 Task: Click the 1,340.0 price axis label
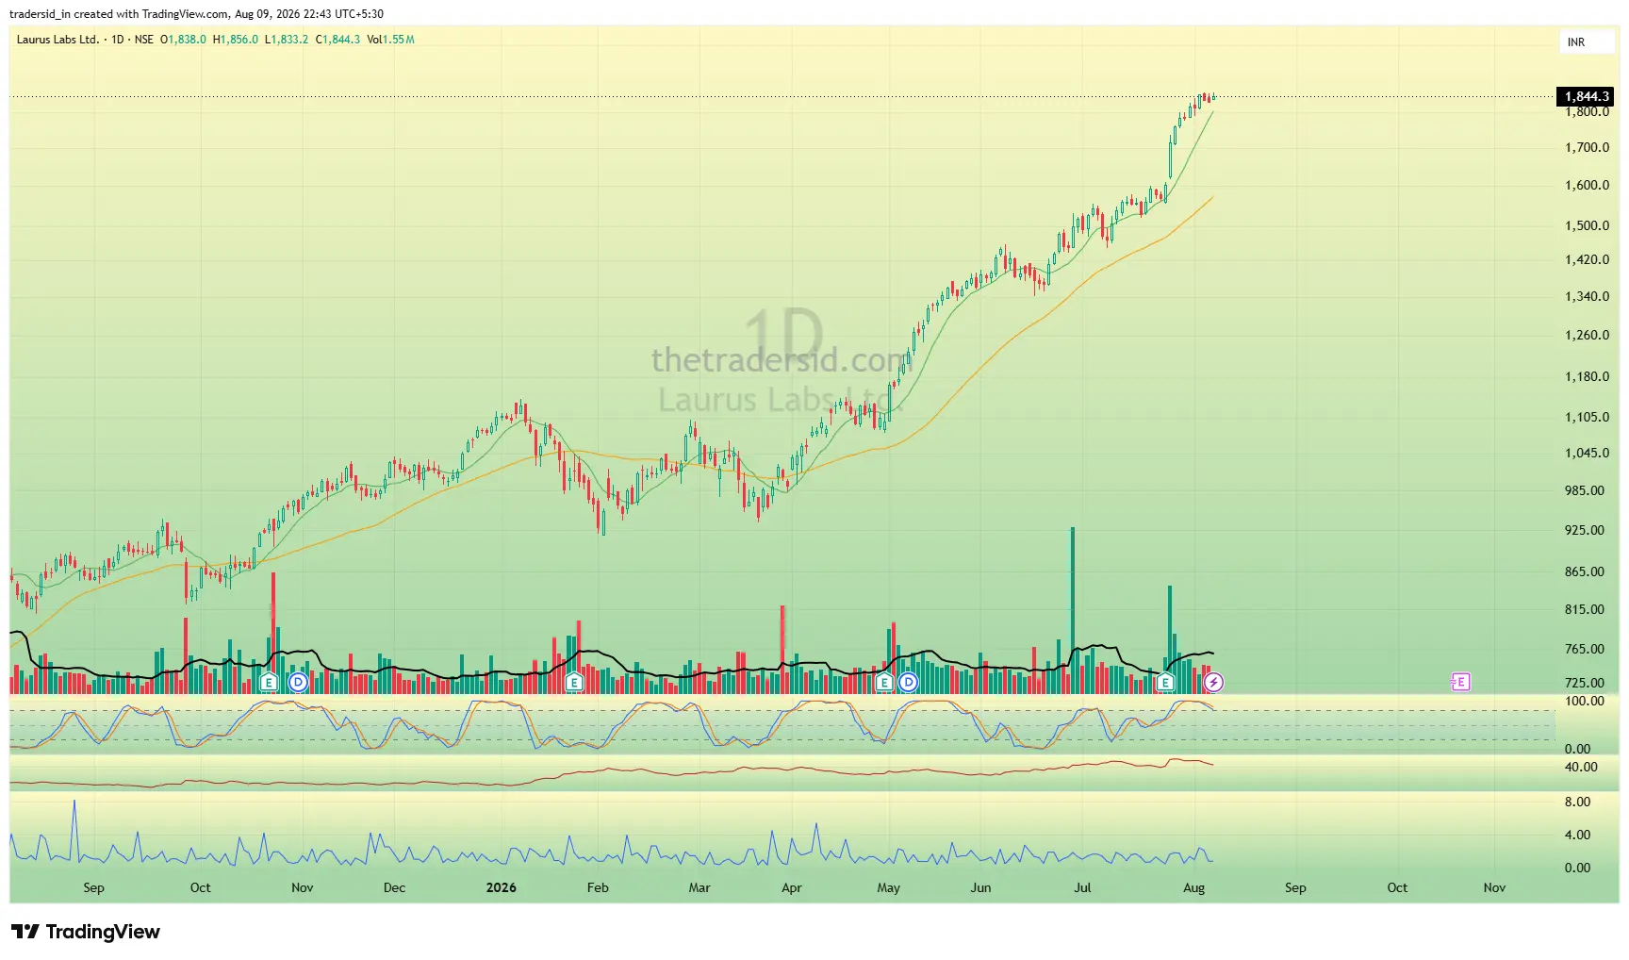coord(1588,296)
